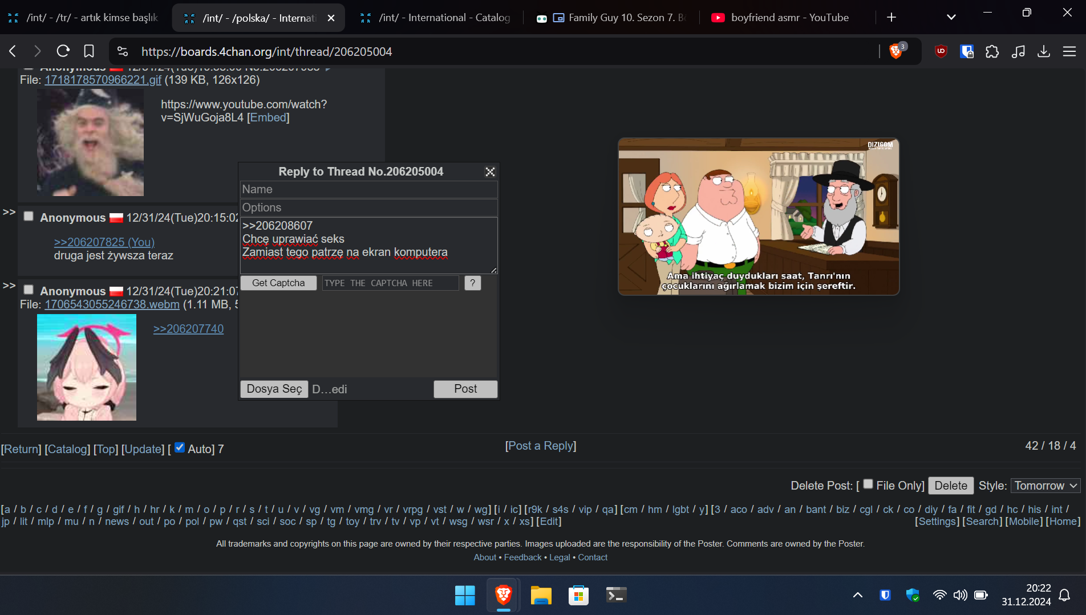Click the Update link in the thread footer
The image size is (1086, 615).
tap(143, 449)
